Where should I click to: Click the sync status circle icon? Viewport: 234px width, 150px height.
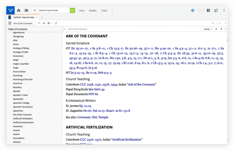(199, 10)
